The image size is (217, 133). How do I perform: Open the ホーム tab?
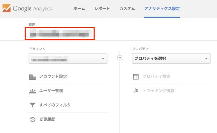pos(79,9)
